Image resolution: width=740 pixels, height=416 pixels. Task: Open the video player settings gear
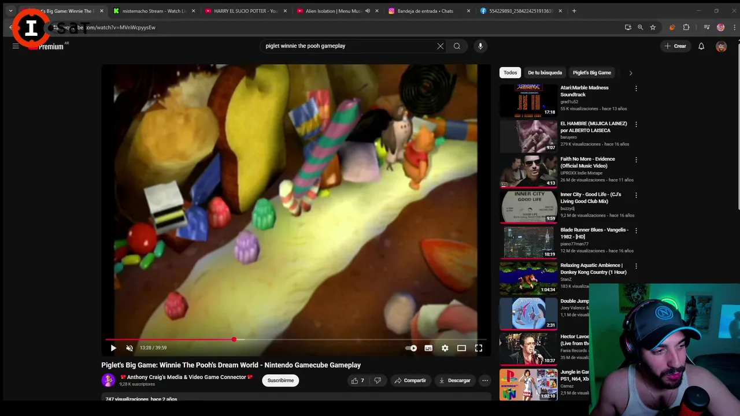[x=445, y=348]
